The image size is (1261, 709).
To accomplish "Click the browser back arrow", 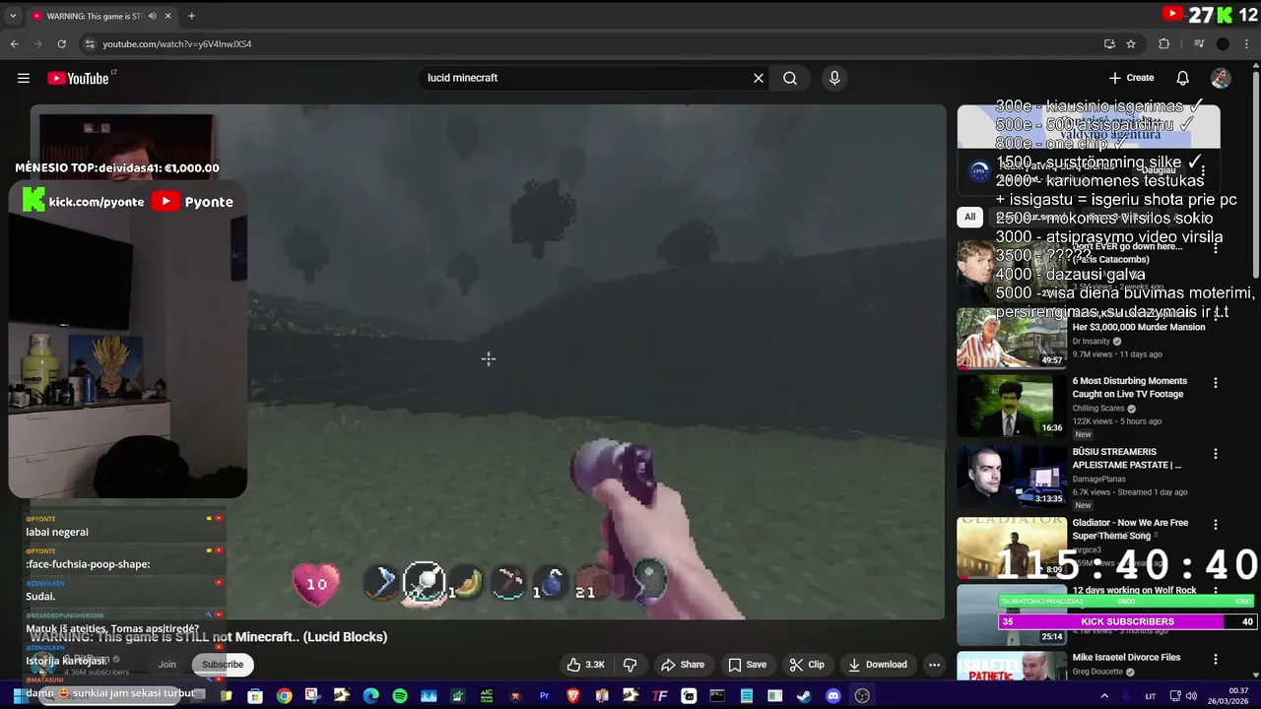I will [x=15, y=43].
